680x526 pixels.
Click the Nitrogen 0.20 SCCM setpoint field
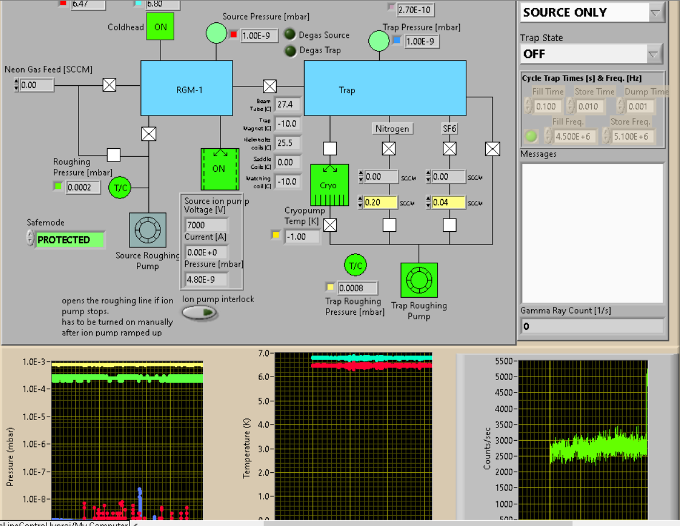tap(380, 202)
